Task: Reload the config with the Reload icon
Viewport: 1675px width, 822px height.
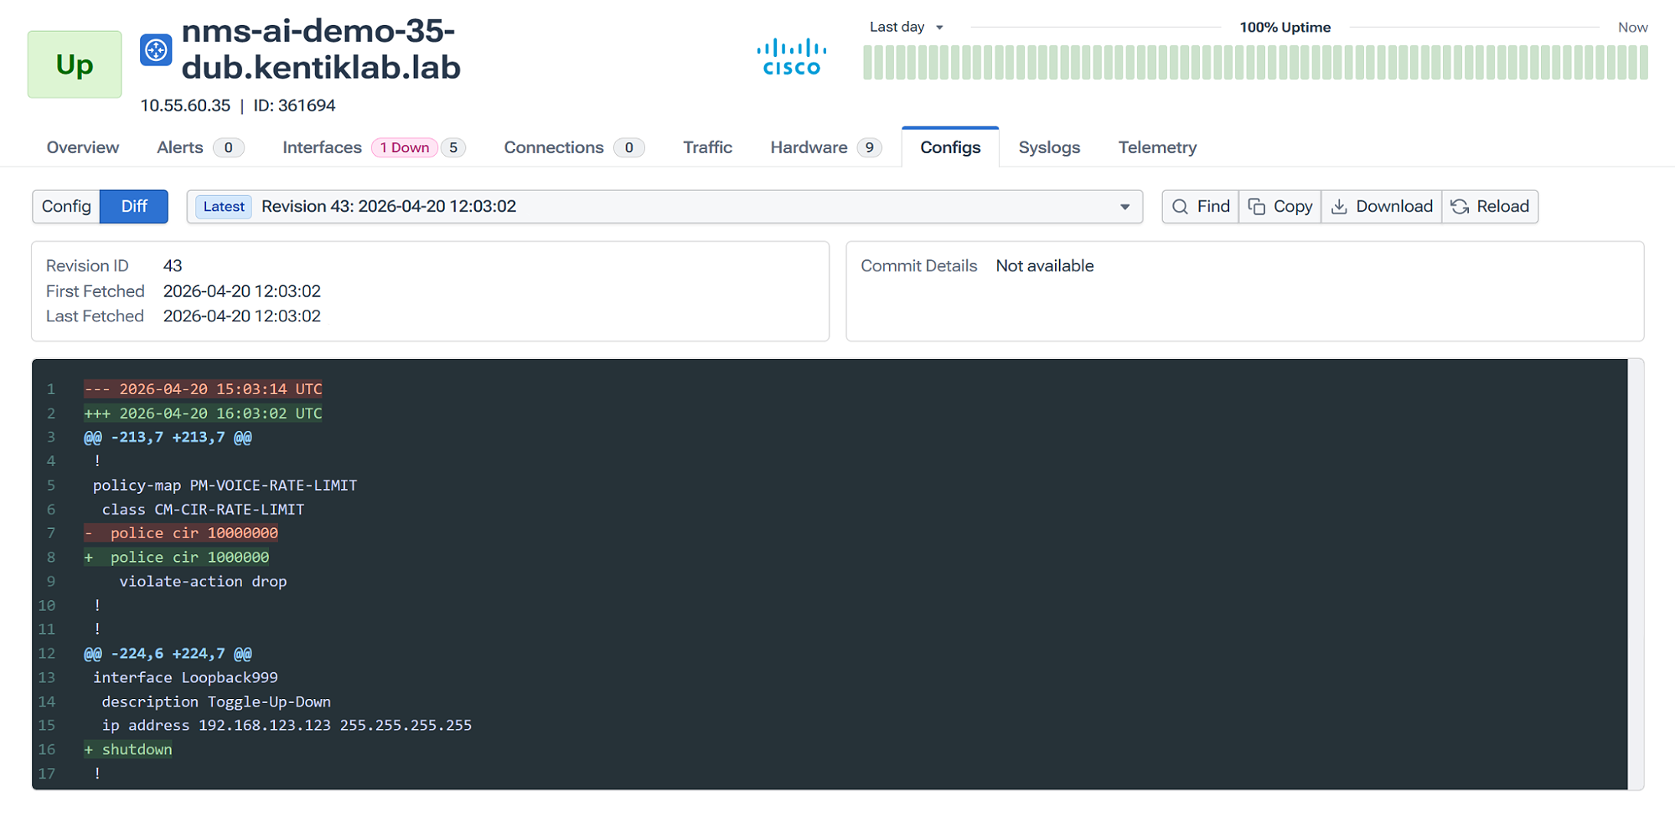Action: (1457, 206)
